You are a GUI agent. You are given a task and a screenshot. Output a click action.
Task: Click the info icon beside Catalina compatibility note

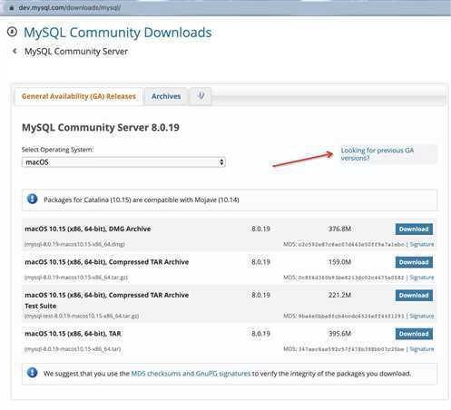(33, 199)
